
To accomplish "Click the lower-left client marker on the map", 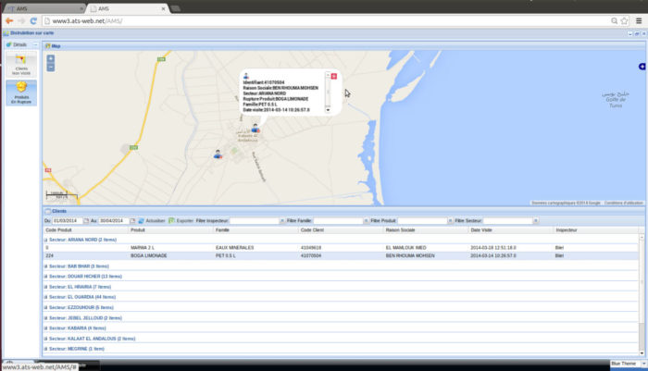I will tap(218, 155).
